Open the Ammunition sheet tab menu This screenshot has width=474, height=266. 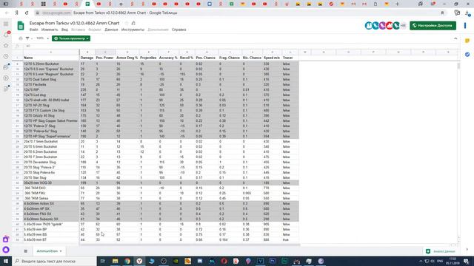click(x=61, y=251)
